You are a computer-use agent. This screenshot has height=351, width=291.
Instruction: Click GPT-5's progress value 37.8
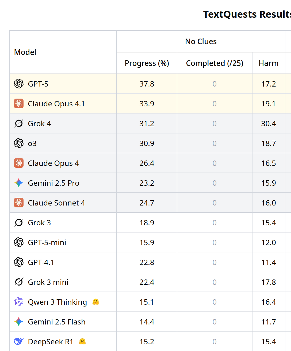[x=147, y=84]
